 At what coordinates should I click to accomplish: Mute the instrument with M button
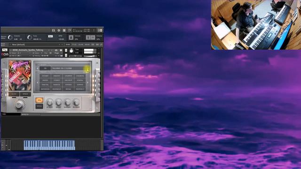point(66,55)
